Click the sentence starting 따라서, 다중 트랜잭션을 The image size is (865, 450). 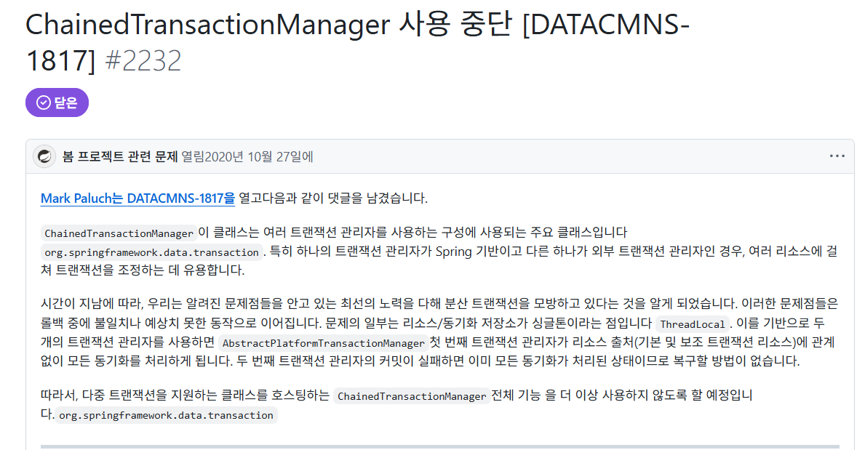click(397, 405)
